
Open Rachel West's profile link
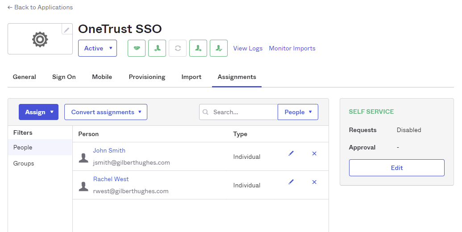(111, 179)
